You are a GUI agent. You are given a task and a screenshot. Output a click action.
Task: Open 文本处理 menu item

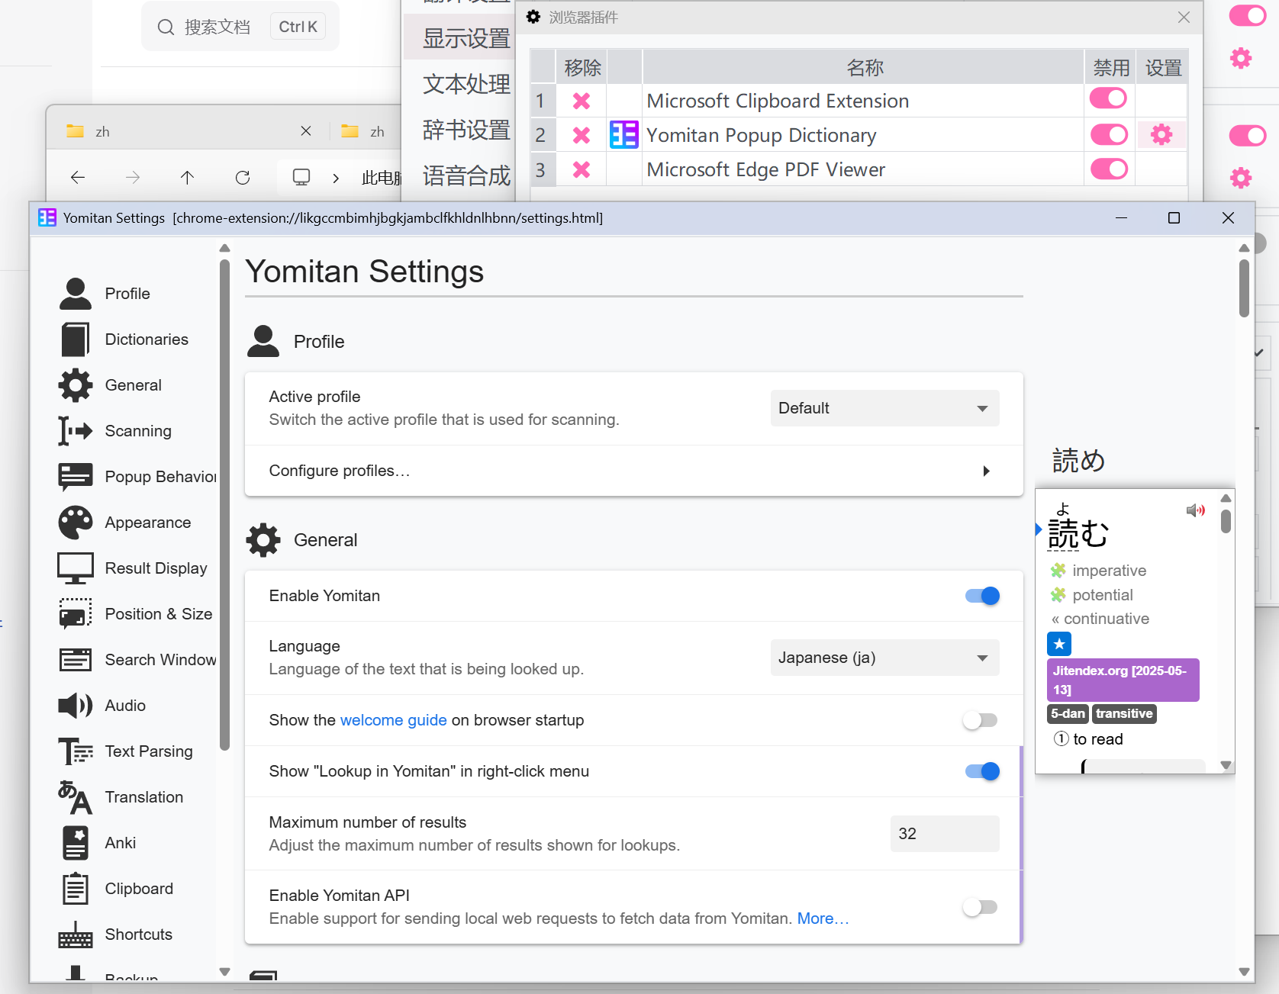coord(466,84)
